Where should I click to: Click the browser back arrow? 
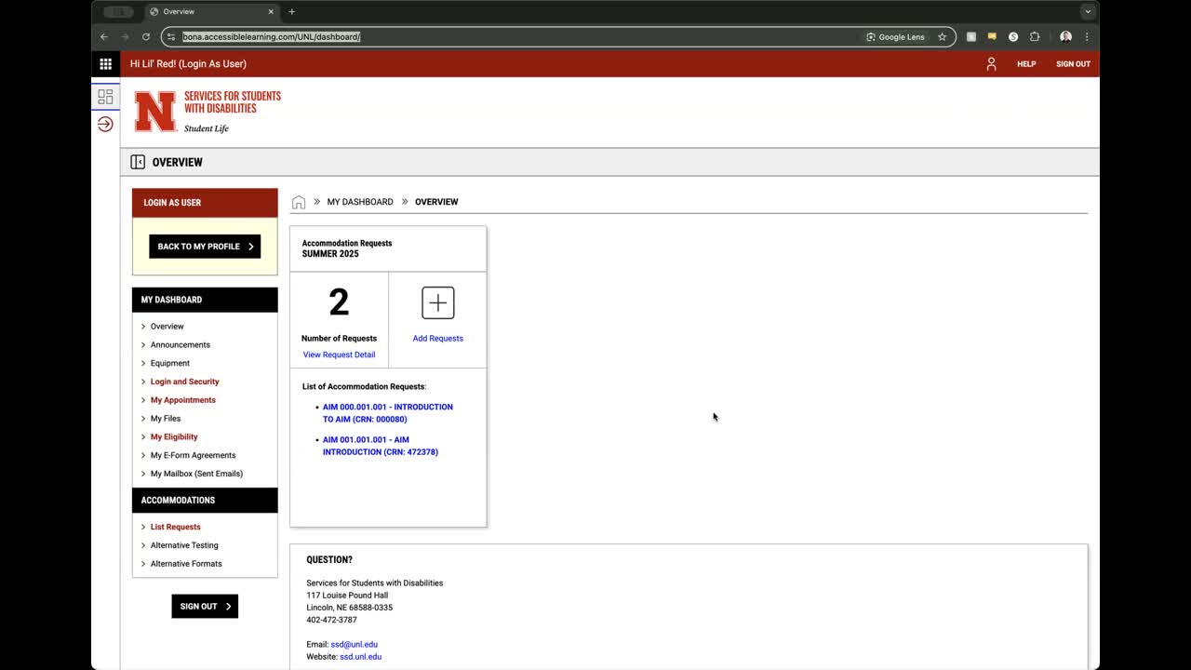click(104, 37)
